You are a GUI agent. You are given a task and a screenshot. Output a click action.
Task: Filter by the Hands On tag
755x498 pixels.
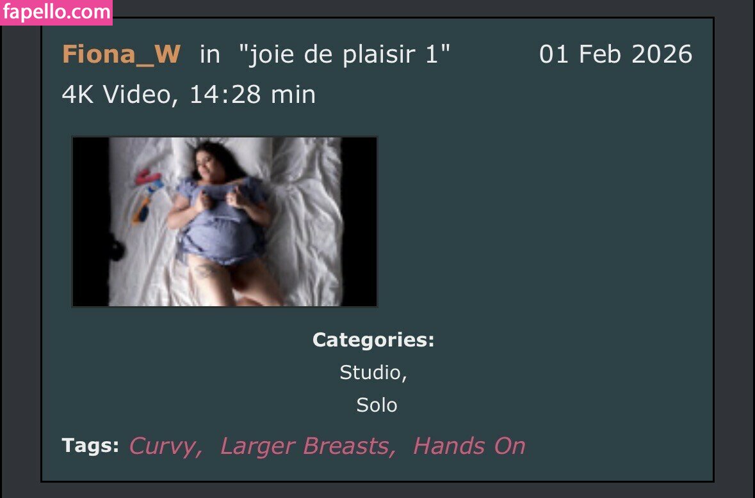coord(469,446)
